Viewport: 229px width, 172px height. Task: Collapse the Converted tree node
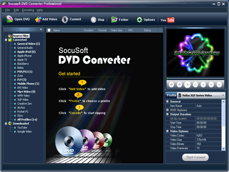tap(6, 40)
